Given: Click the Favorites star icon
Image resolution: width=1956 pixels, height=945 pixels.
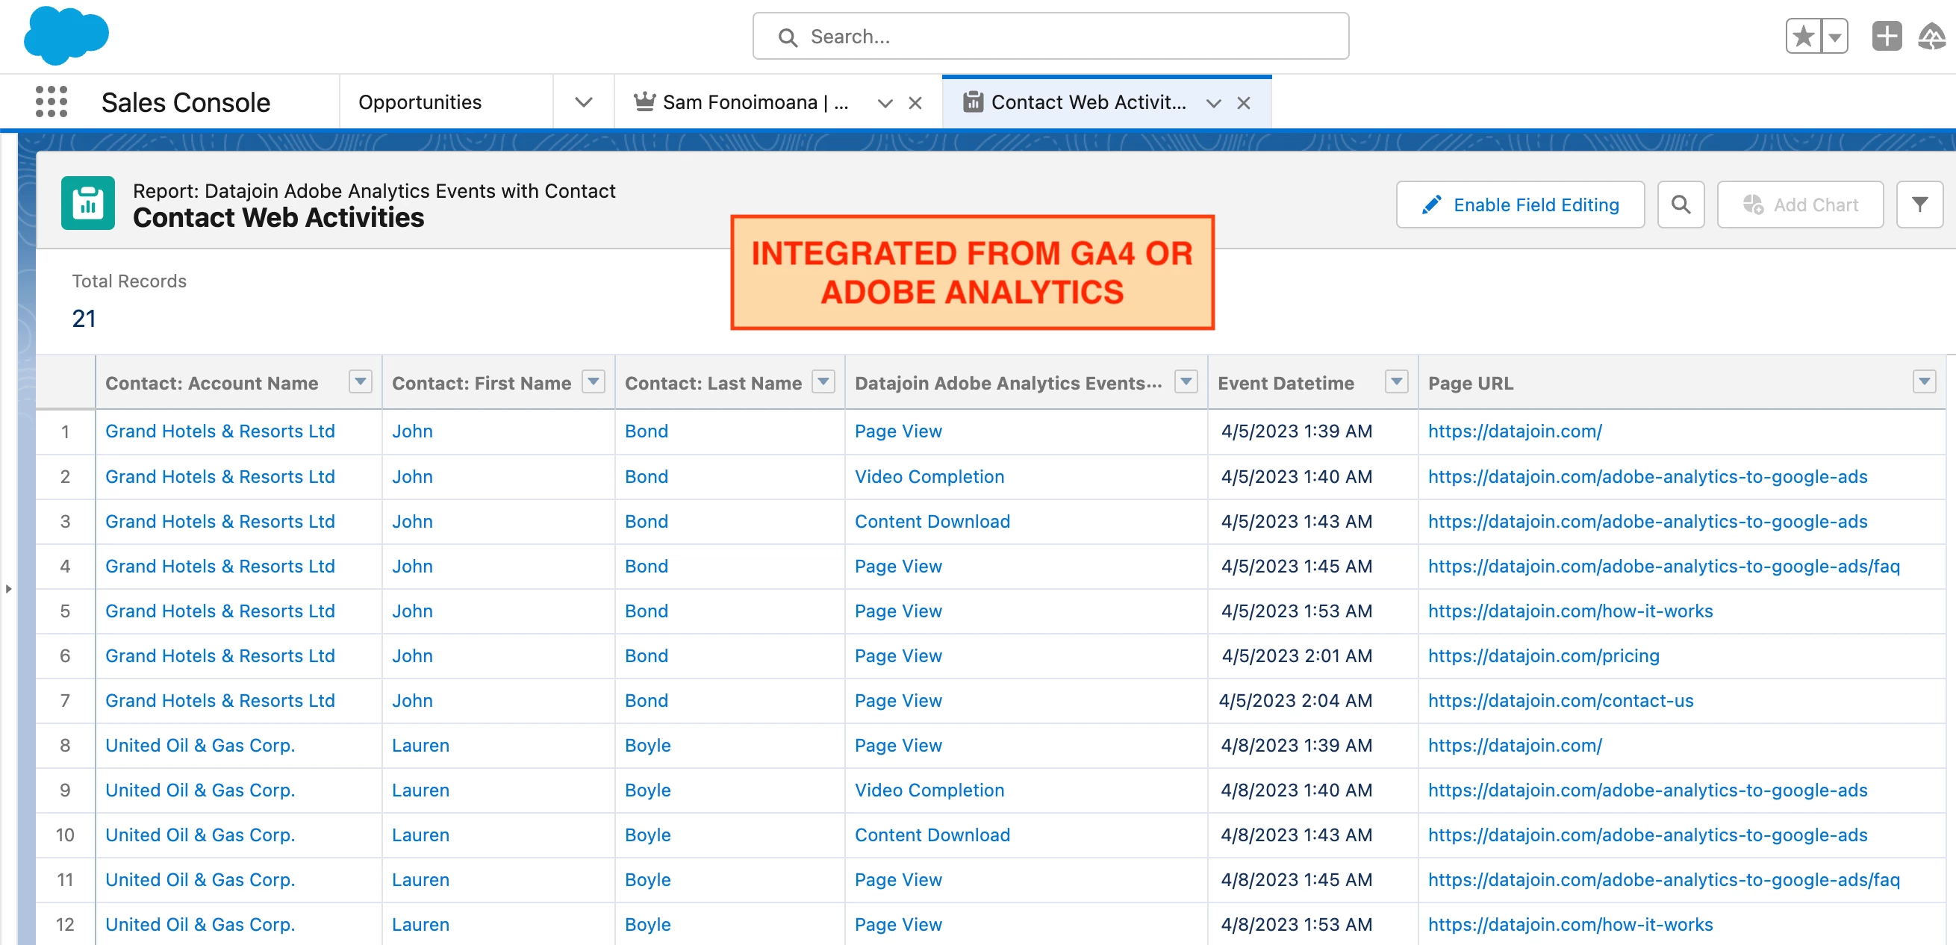Looking at the screenshot, I should click(1804, 36).
